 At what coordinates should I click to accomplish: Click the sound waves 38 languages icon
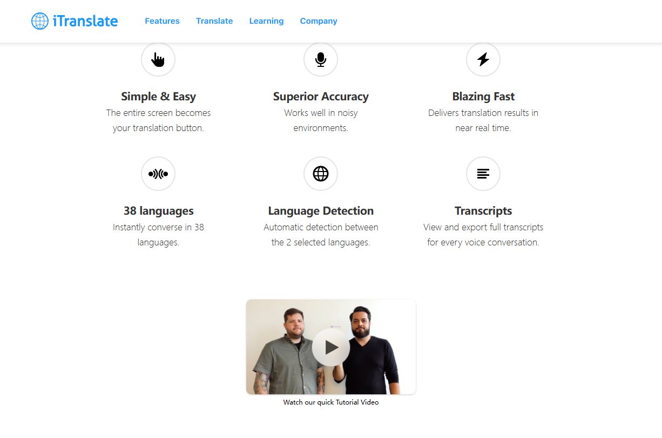[x=158, y=174]
